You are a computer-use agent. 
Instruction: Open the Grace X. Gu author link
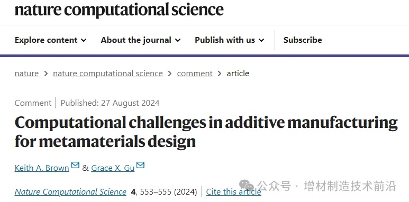click(x=113, y=168)
